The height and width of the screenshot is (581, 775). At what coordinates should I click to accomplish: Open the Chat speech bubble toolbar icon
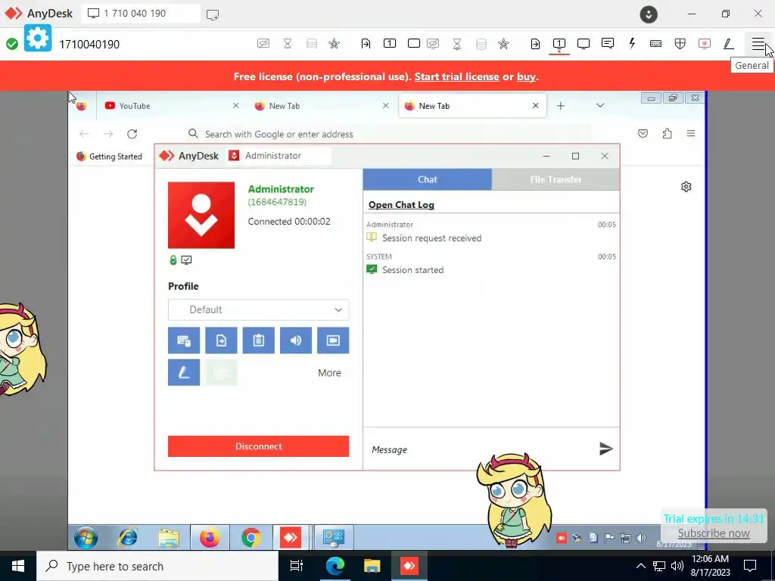608,43
